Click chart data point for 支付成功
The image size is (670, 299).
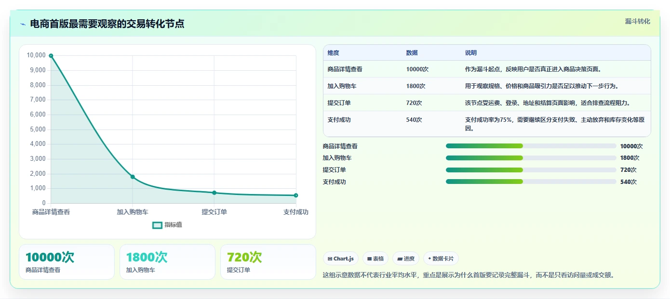tap(296, 195)
